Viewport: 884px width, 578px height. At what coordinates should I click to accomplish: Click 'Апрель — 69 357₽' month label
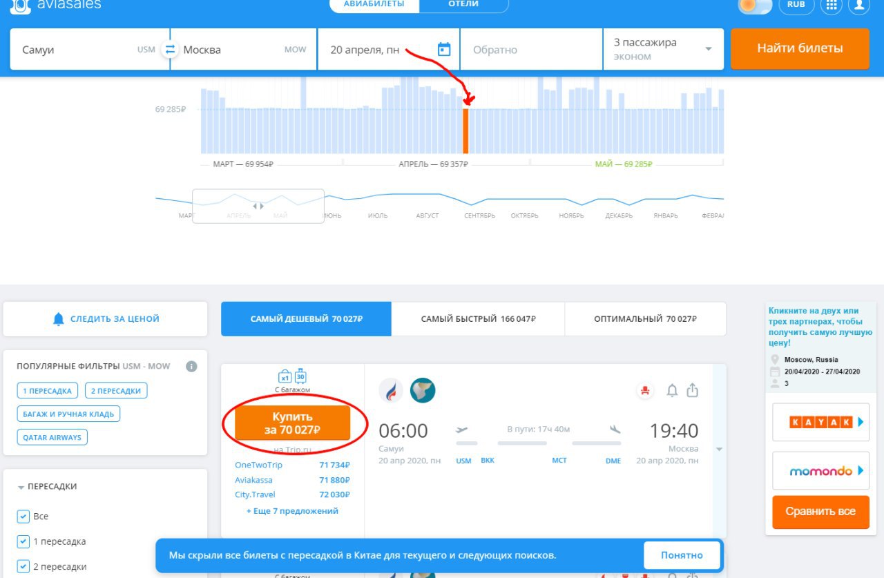coord(434,164)
